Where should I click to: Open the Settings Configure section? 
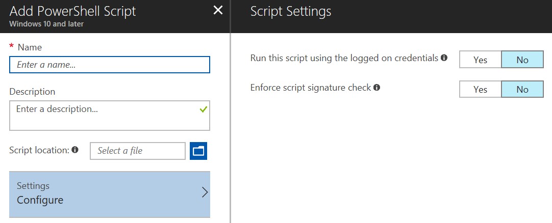coord(110,194)
